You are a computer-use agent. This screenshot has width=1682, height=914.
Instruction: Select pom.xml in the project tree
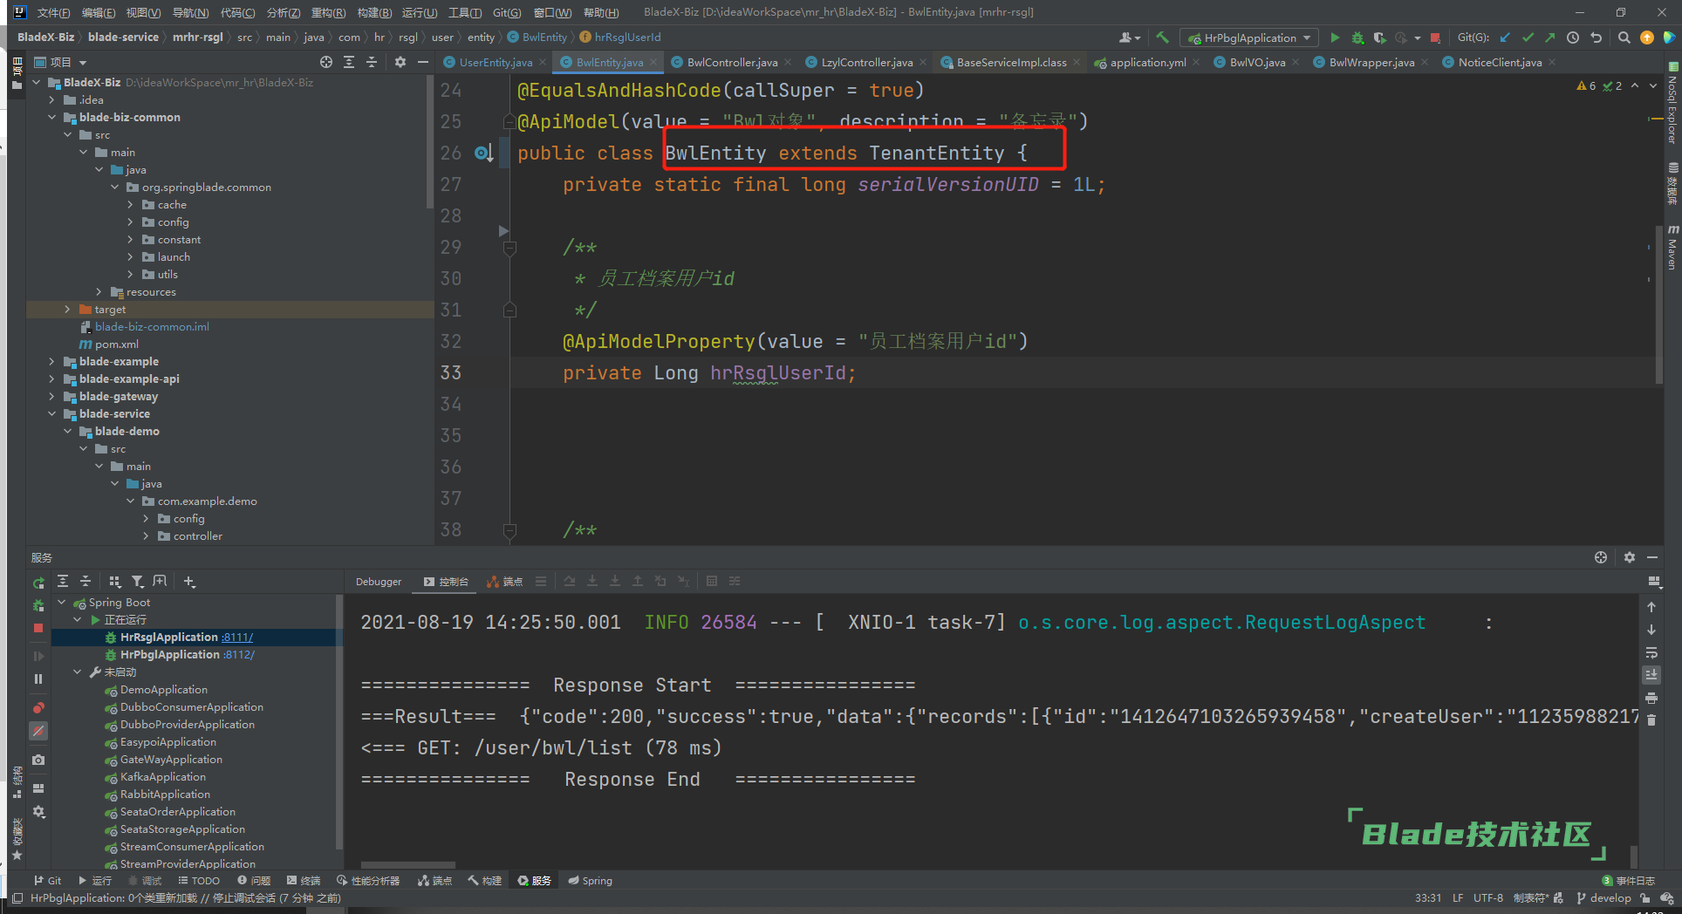pos(117,344)
